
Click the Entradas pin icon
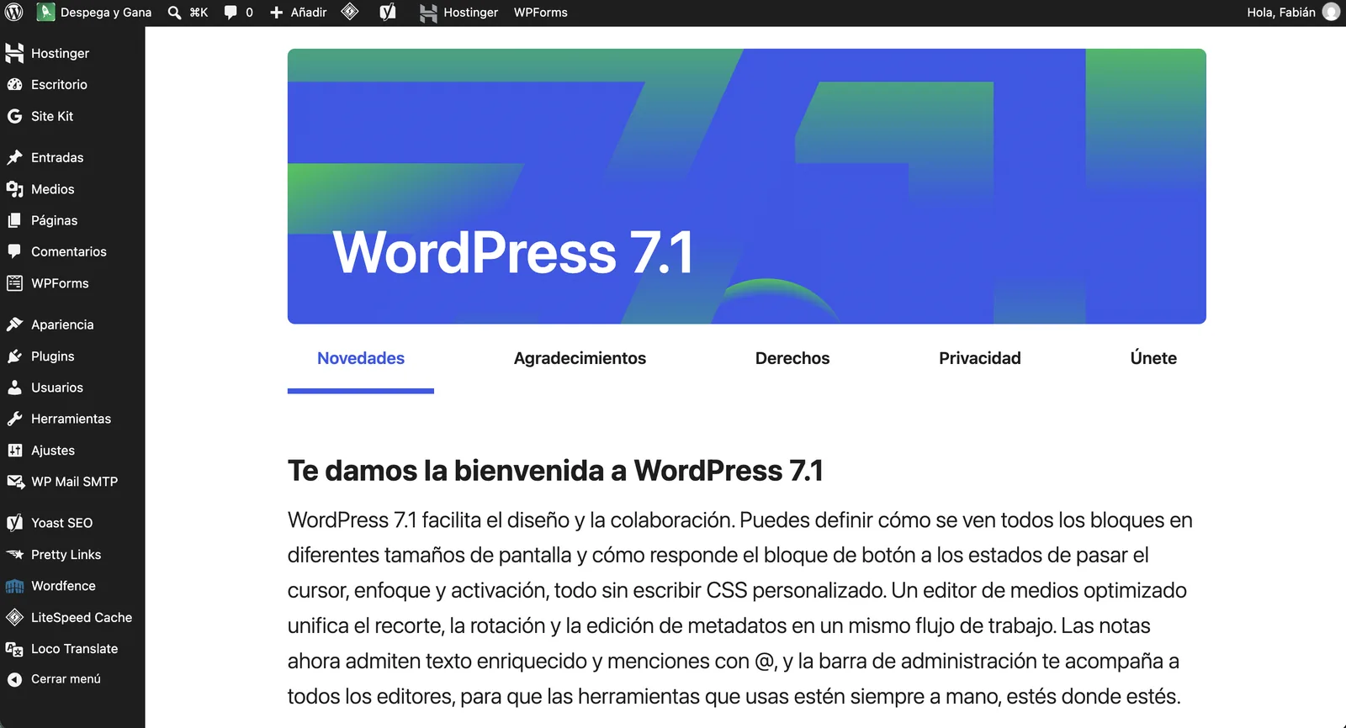14,157
